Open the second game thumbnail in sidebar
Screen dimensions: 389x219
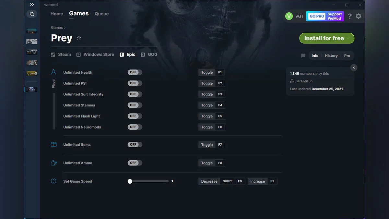point(32,42)
